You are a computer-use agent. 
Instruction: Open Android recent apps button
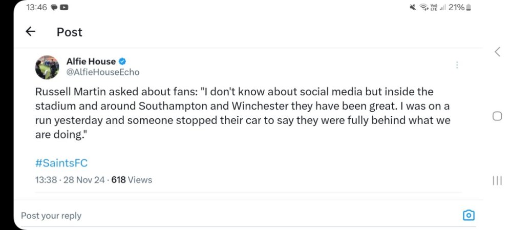pyautogui.click(x=497, y=180)
